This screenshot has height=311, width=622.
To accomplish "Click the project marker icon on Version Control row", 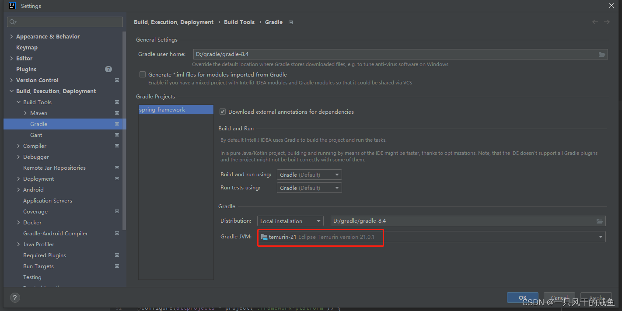I will [x=117, y=80].
